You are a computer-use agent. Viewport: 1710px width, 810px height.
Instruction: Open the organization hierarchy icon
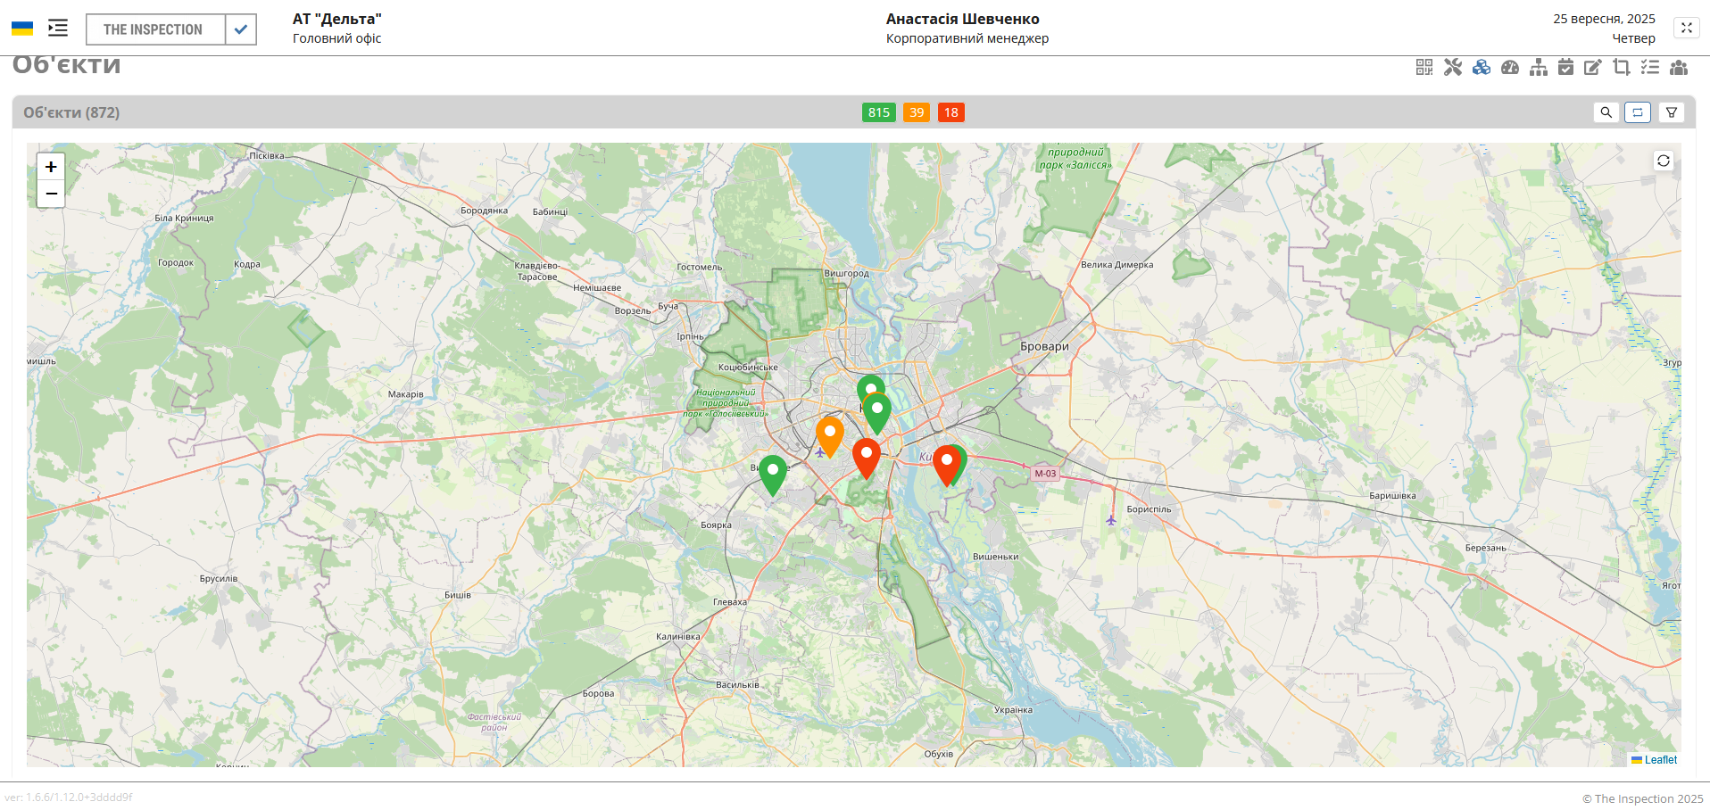[1539, 67]
